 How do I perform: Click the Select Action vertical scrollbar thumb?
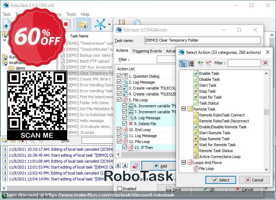(266, 112)
